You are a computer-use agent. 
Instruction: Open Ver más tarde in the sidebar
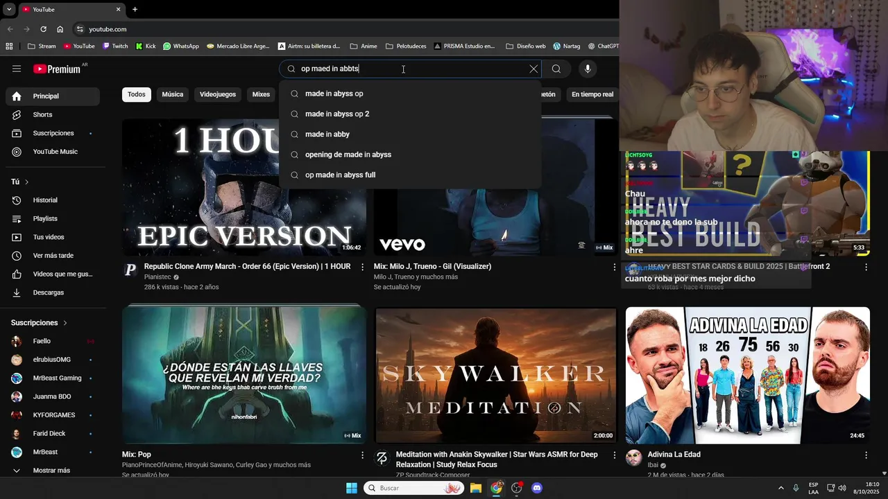coord(53,256)
